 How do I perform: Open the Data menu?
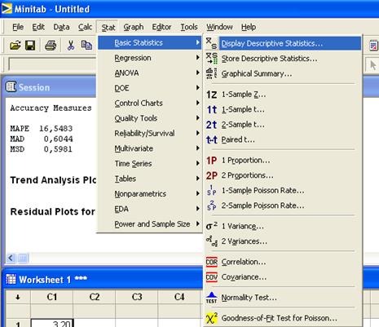click(x=61, y=27)
